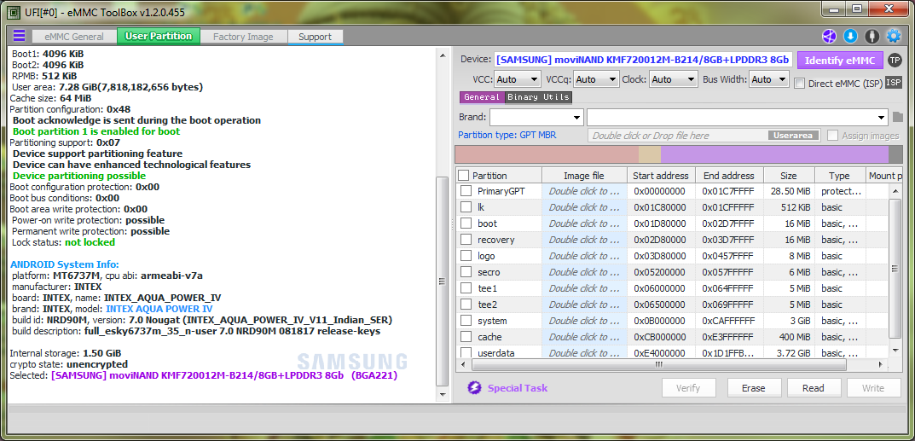Click the blue download arrow icon

[x=850, y=36]
